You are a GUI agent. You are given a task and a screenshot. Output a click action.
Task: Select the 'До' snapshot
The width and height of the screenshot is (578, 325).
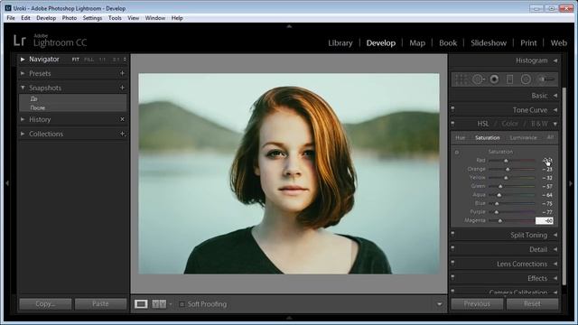[x=34, y=98]
